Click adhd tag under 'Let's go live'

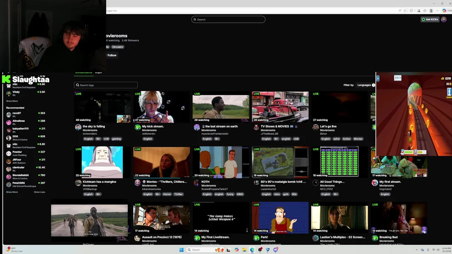point(337,139)
